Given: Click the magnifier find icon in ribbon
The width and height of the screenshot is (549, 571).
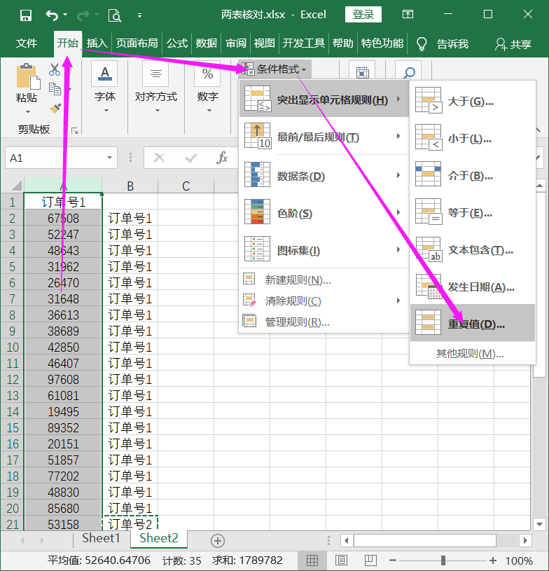Looking at the screenshot, I should [x=409, y=73].
